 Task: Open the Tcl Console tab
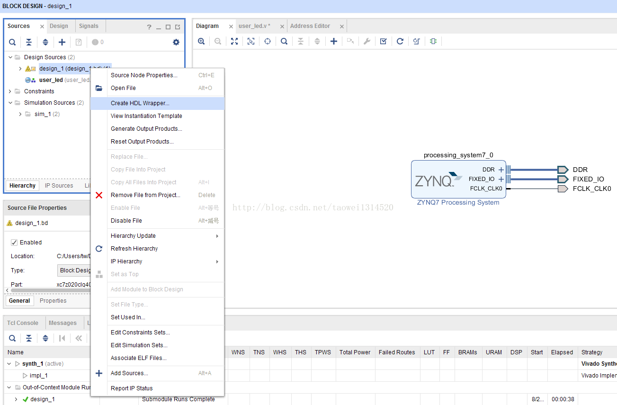[23, 323]
